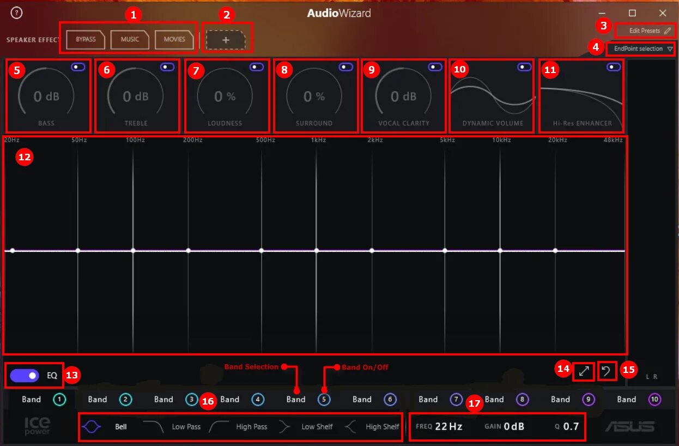The height and width of the screenshot is (446, 679).
Task: Toggle the VOCAL CLARITY effect switch
Action: (435, 67)
